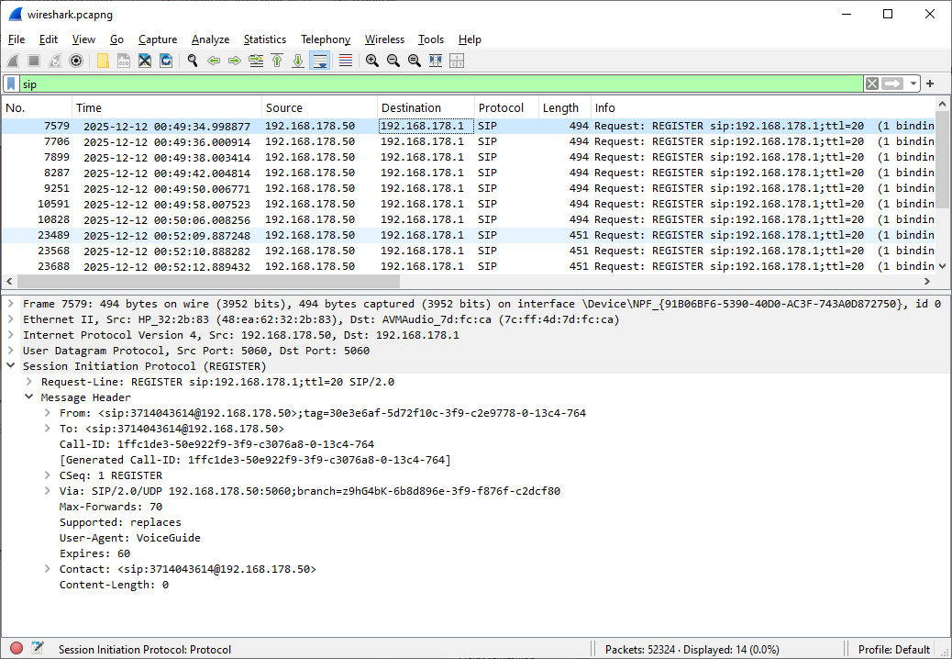Toggle packet list colorization
The image size is (952, 659).
pos(346,61)
